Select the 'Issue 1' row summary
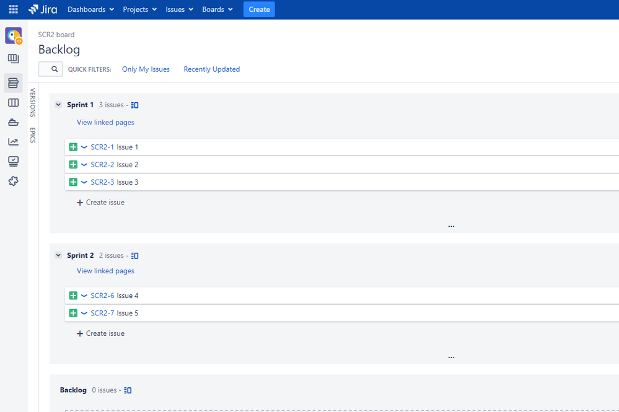 (128, 147)
